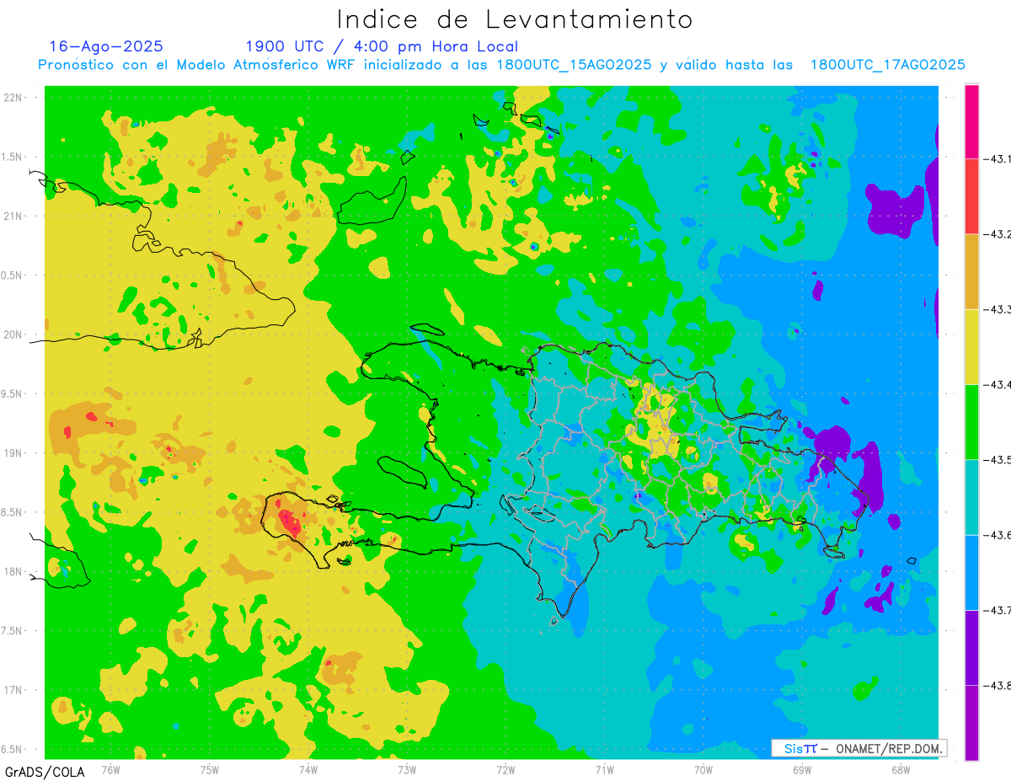Click the 21N latitude label

tap(13, 216)
